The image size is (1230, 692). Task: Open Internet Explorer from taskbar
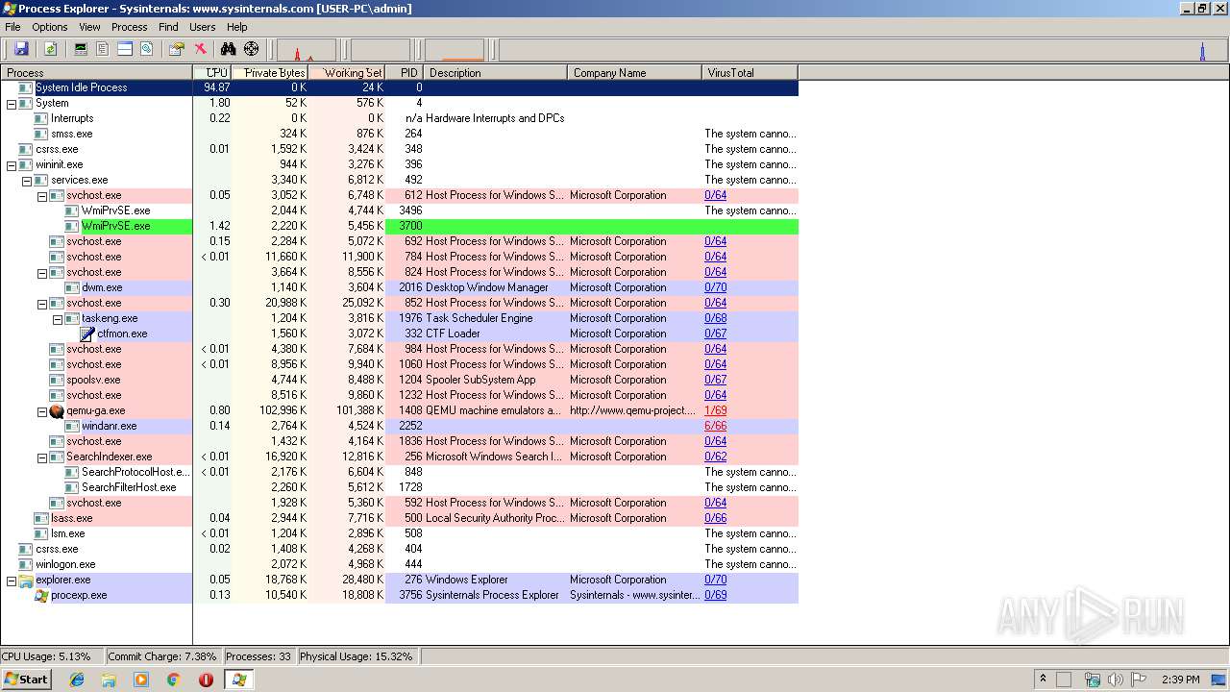coord(77,680)
